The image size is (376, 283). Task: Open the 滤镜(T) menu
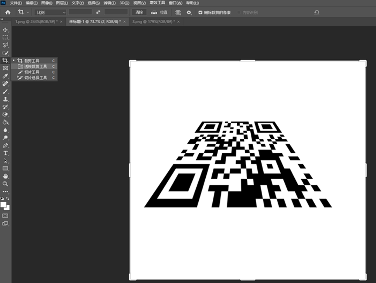pos(110,3)
